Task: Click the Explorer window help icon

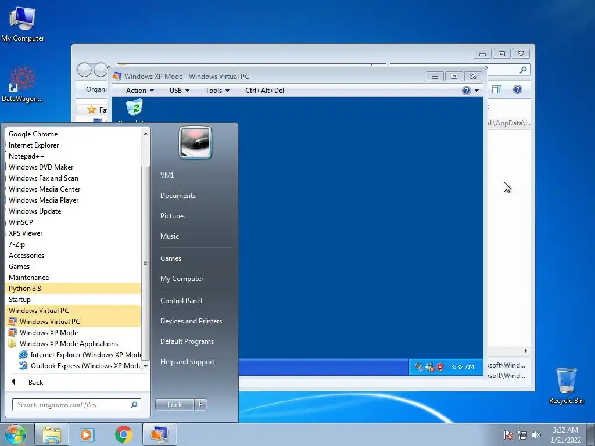Action: 518,89
